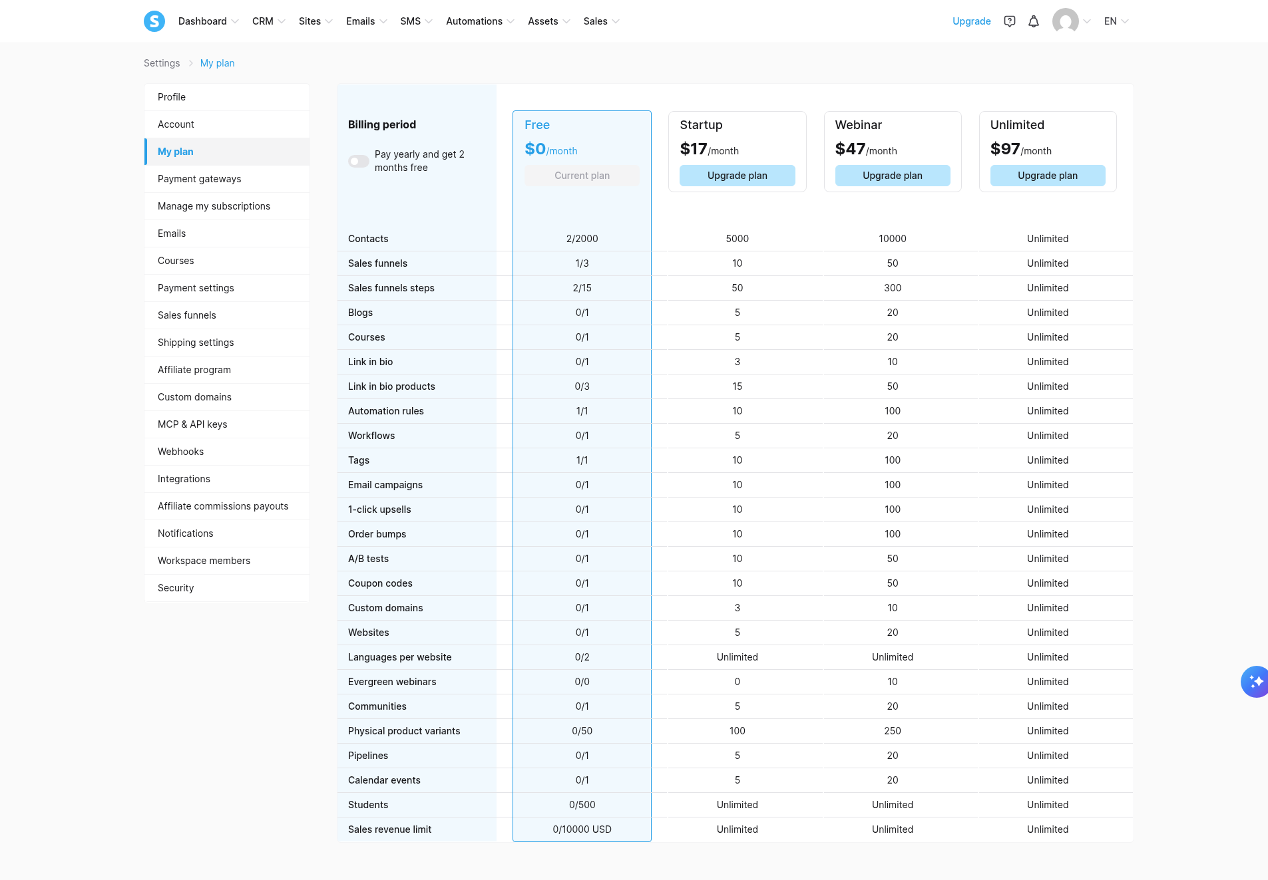Click the My plan breadcrumb
The image size is (1268, 880).
click(x=217, y=63)
